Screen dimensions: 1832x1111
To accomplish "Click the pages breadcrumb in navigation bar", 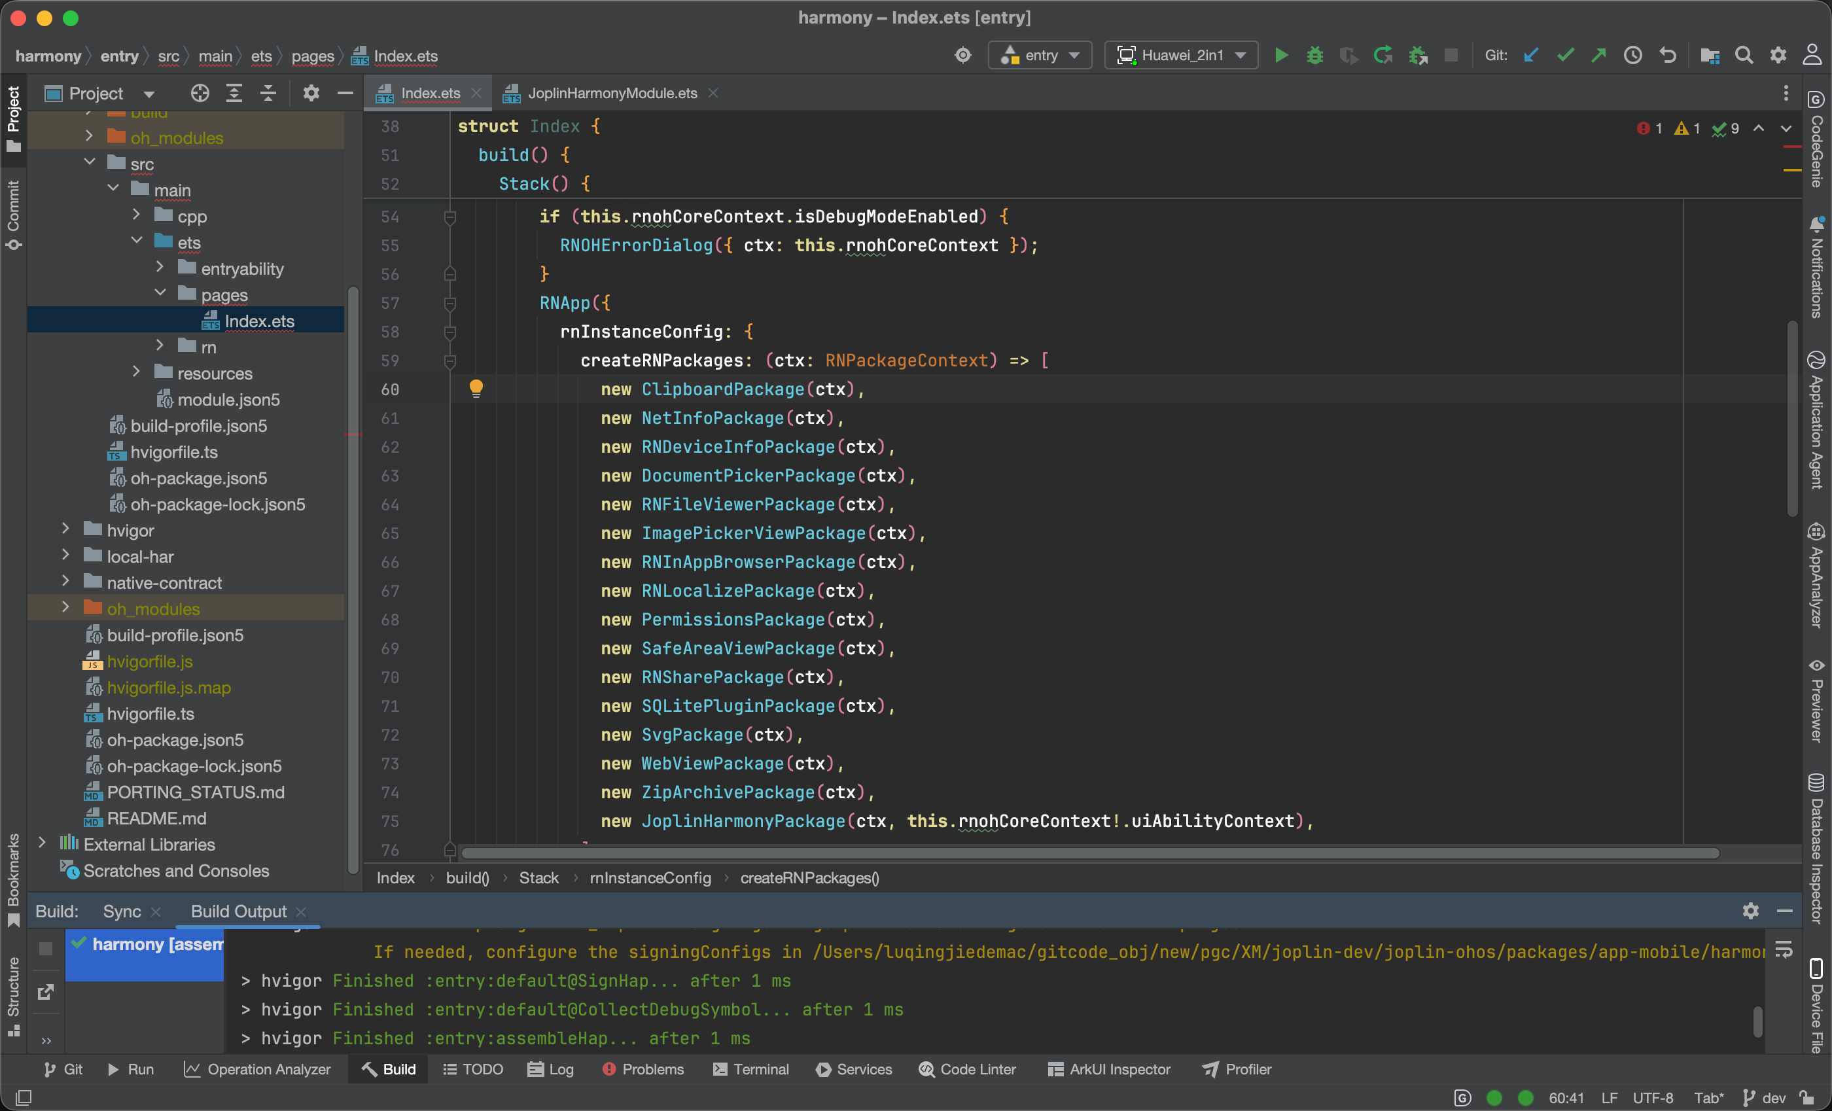I will click(x=312, y=56).
